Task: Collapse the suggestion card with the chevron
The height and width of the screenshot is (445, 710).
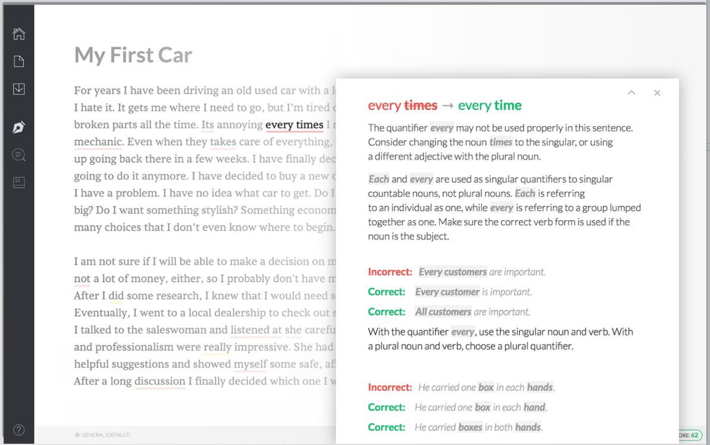Action: coord(631,93)
